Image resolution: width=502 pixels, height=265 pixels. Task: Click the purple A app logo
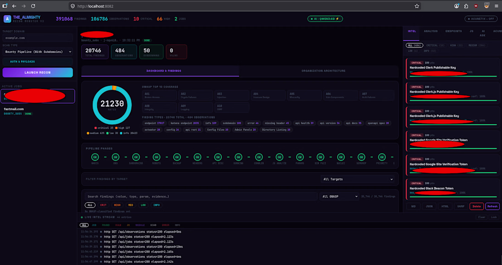(7, 19)
